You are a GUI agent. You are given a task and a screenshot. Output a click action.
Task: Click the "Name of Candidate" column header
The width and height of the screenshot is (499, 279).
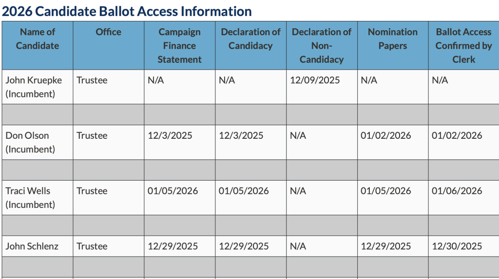[38, 39]
